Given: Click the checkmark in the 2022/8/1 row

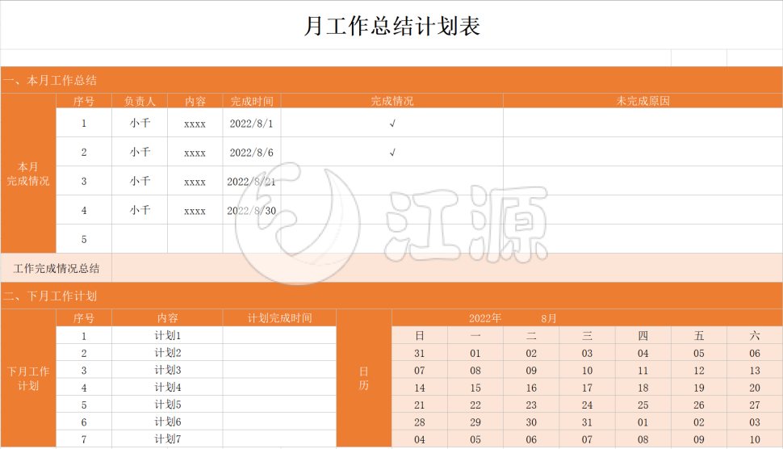Looking at the screenshot, I should (392, 124).
